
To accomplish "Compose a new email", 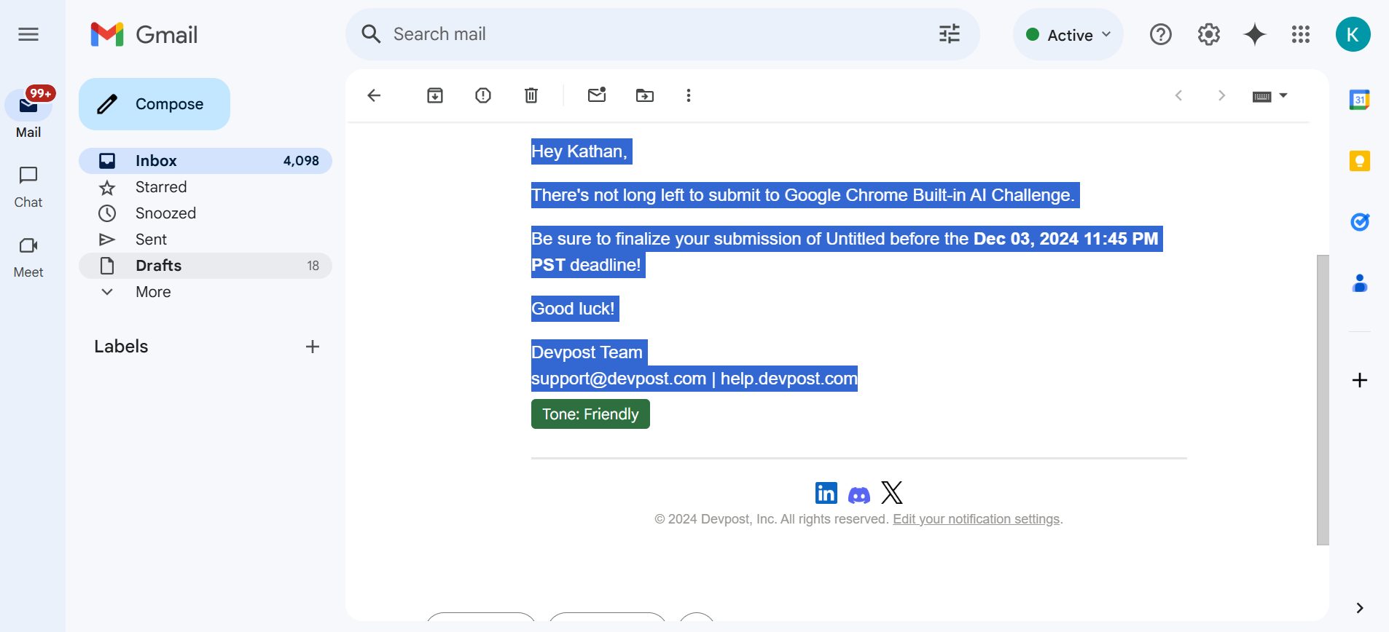I will click(154, 104).
